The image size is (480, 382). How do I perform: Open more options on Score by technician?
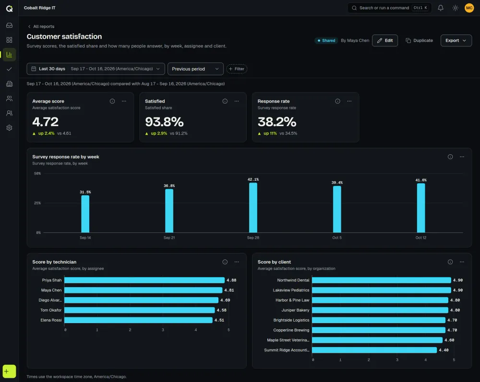pos(237,262)
